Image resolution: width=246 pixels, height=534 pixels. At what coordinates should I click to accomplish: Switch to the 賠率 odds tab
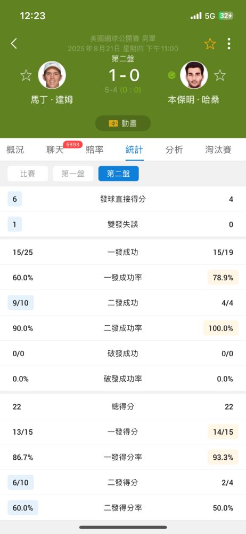pos(94,150)
